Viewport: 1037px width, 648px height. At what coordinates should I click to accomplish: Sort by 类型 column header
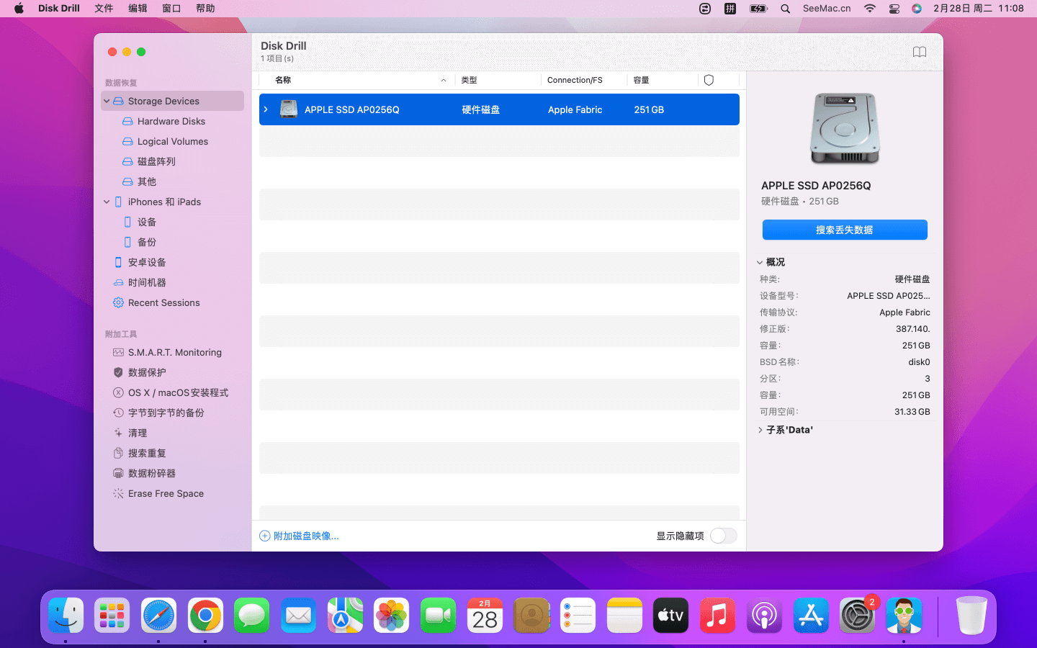click(470, 80)
